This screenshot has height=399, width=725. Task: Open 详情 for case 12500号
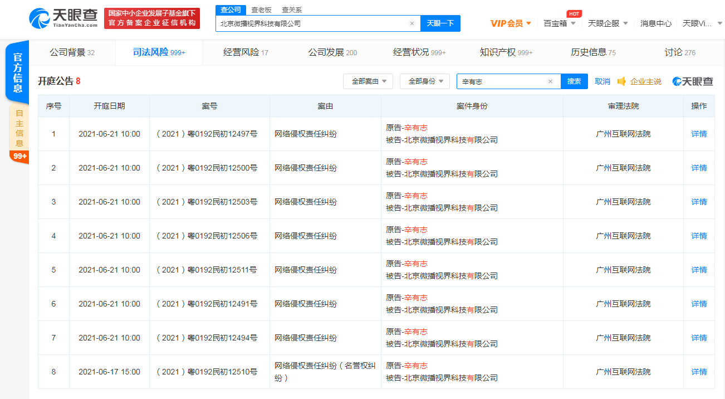[x=699, y=168]
